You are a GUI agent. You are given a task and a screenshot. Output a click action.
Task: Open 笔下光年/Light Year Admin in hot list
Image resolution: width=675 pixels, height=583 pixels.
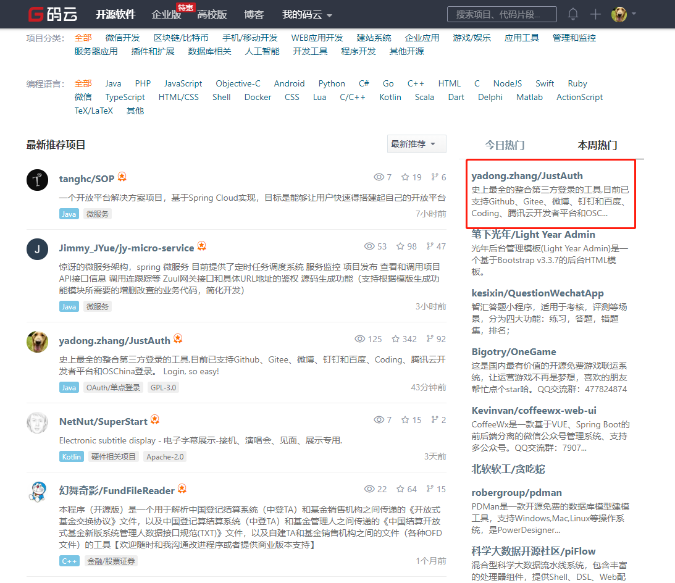point(534,234)
